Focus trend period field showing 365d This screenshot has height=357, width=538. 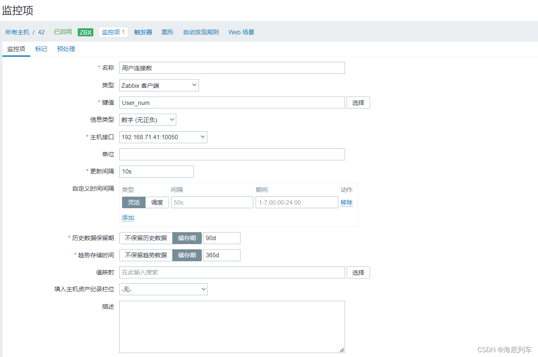[222, 255]
